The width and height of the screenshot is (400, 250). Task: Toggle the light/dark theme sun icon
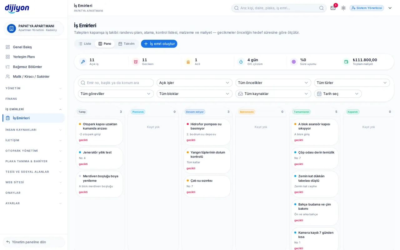tap(343, 8)
